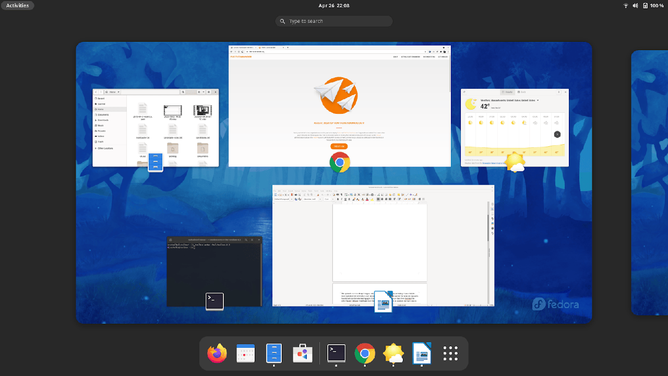668x376 pixels.
Task: Open system menu via battery indicator
Action: click(x=653, y=5)
